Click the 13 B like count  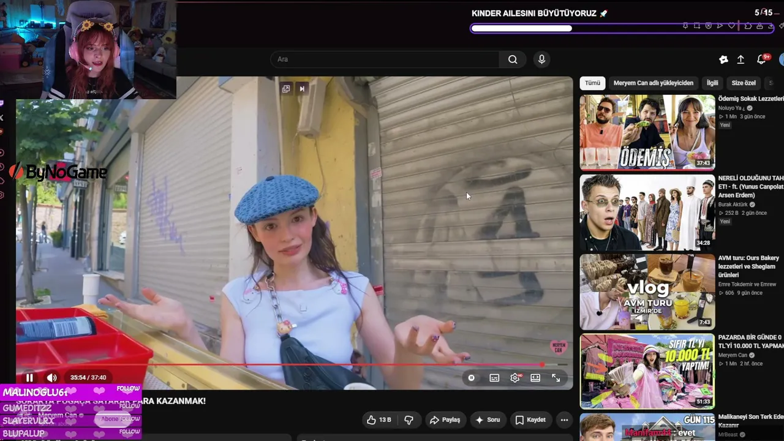point(385,420)
